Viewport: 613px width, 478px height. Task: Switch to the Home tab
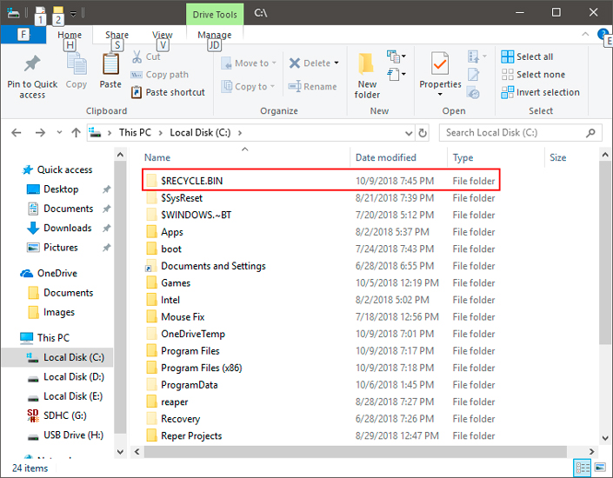[x=70, y=35]
